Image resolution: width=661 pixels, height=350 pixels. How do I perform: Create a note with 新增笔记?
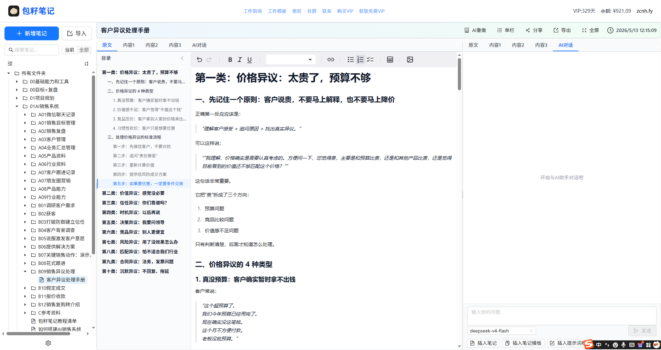point(32,33)
